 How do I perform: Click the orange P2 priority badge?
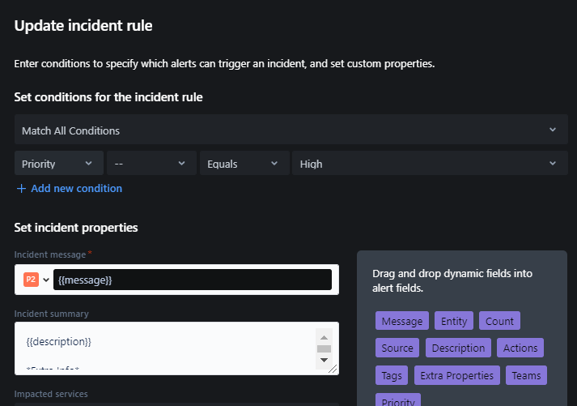31,280
